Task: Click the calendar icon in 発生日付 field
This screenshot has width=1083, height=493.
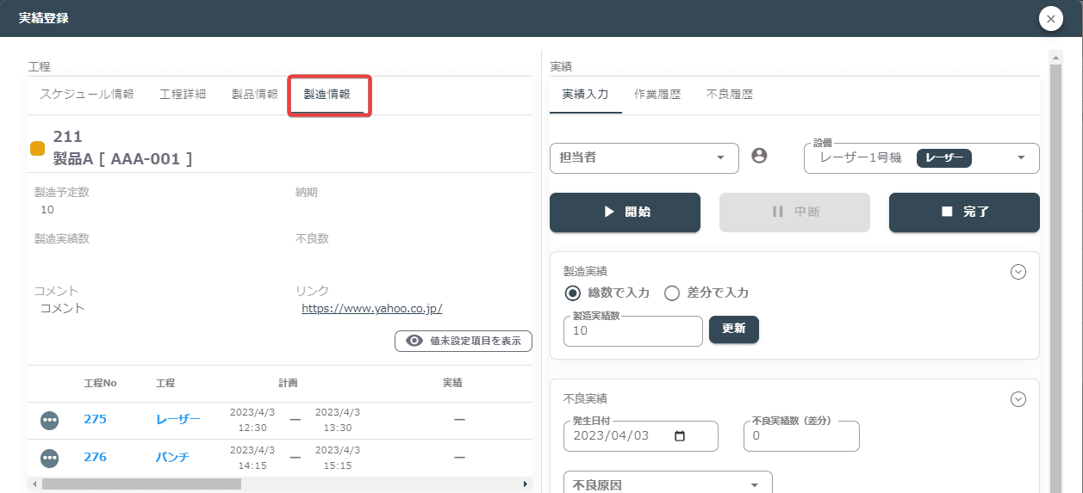Action: click(x=680, y=436)
